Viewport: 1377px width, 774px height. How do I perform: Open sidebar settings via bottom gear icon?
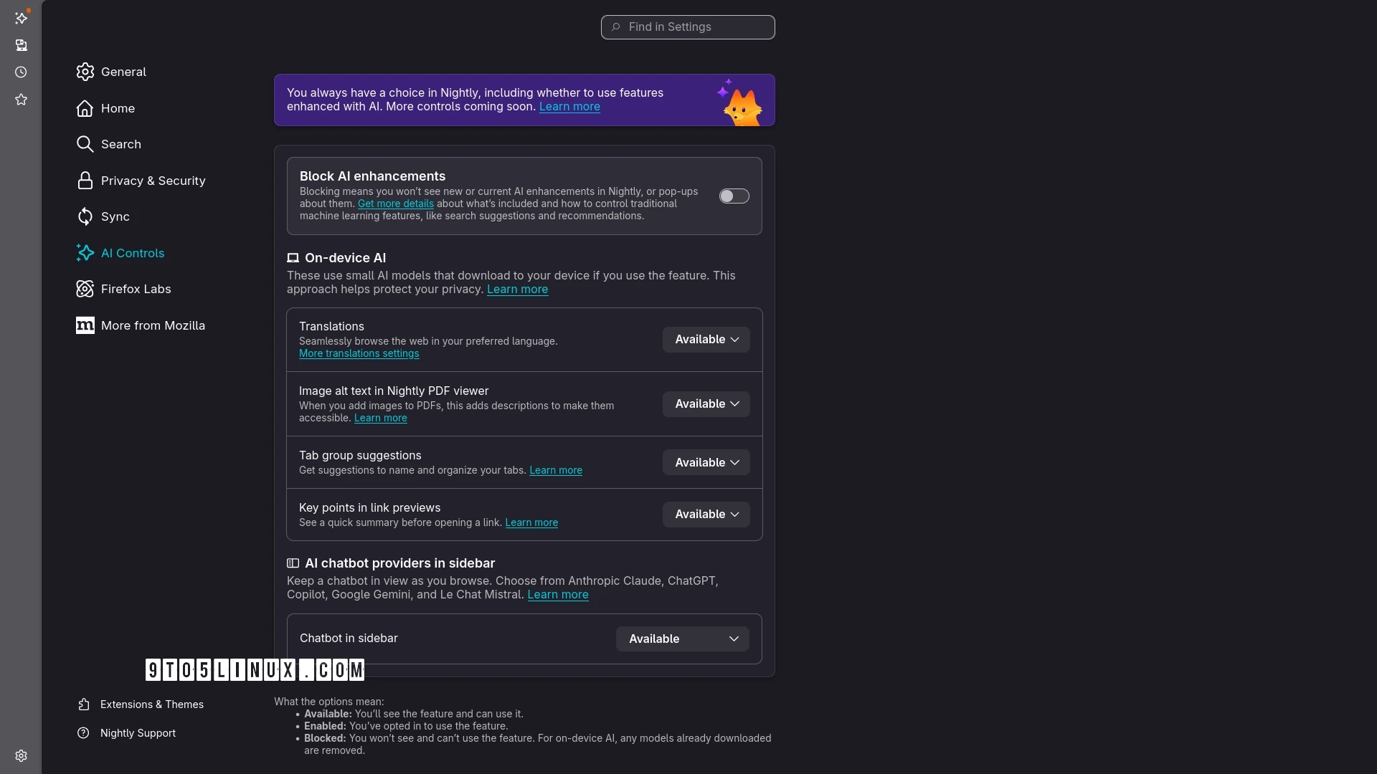tap(22, 755)
